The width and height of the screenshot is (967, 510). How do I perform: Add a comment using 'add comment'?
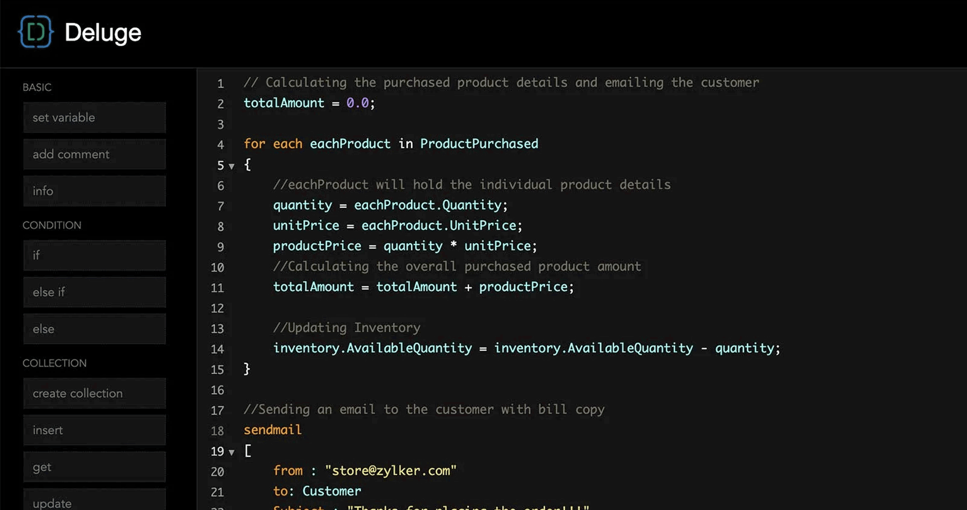(x=95, y=154)
